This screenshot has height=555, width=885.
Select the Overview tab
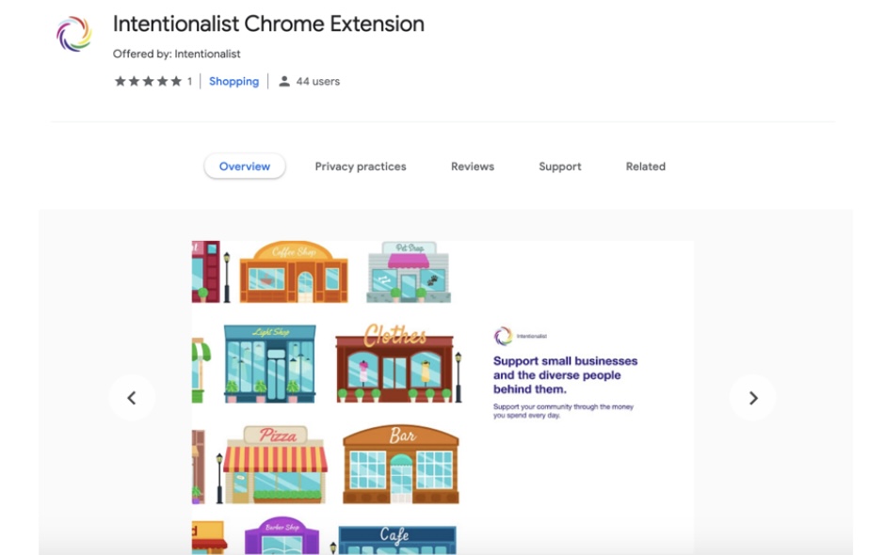click(x=245, y=166)
